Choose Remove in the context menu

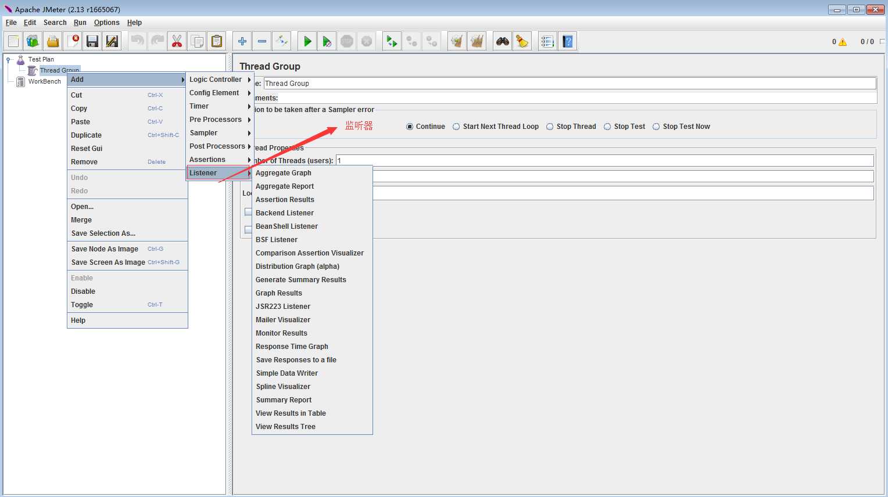(127, 162)
